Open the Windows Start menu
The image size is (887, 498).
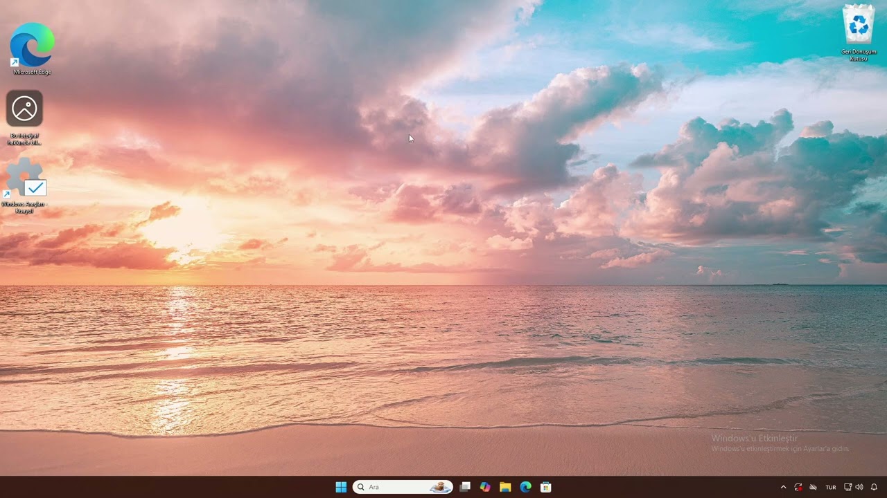tap(341, 487)
